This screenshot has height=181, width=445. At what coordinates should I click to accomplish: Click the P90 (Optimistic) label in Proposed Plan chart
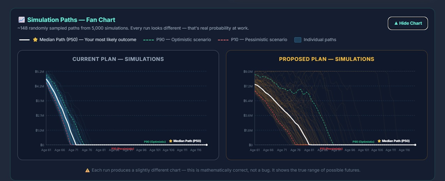coord(363,142)
